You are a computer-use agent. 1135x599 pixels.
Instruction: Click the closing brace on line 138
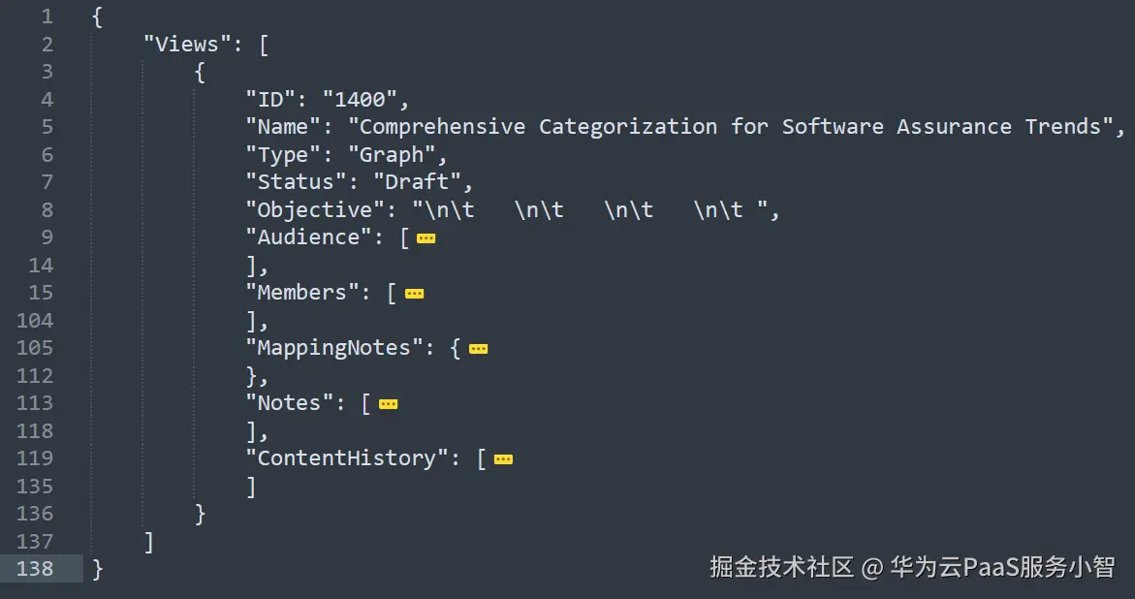point(97,569)
